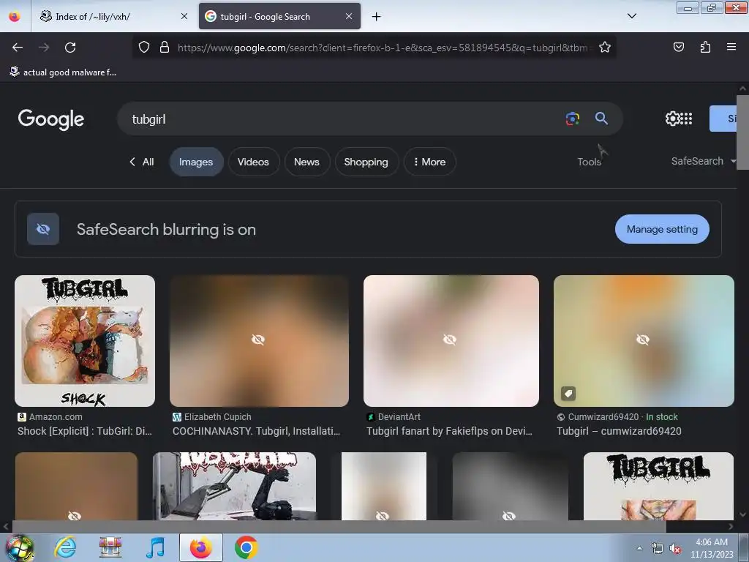Viewport: 749px width, 562px height.
Task: Close the 'tubgirl - Google Search' tab
Action: (x=349, y=16)
